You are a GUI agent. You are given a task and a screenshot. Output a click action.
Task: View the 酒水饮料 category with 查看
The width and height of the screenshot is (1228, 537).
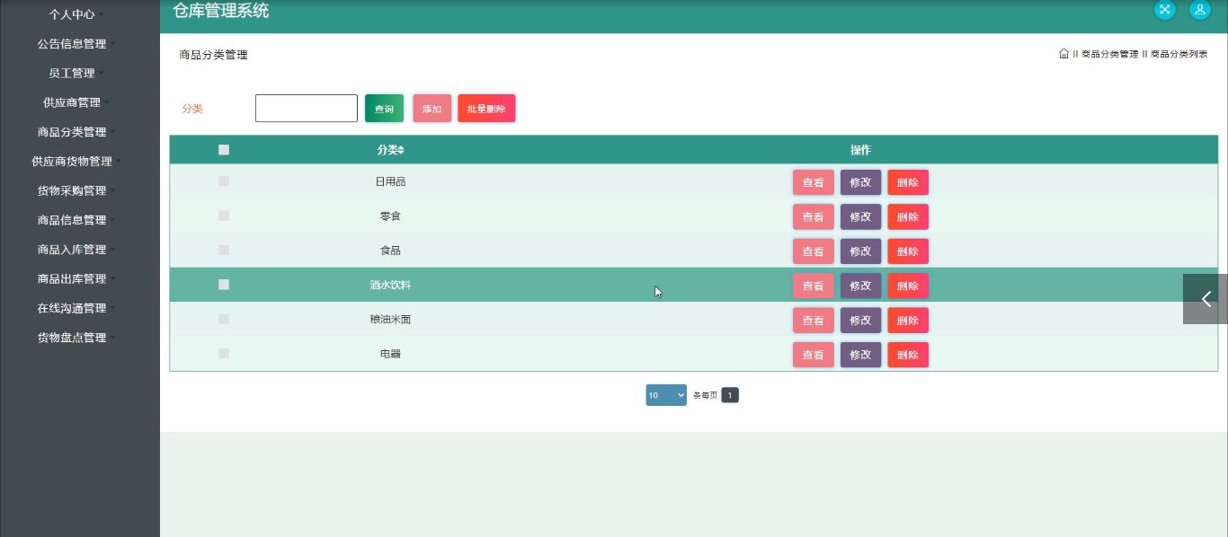pyautogui.click(x=814, y=286)
